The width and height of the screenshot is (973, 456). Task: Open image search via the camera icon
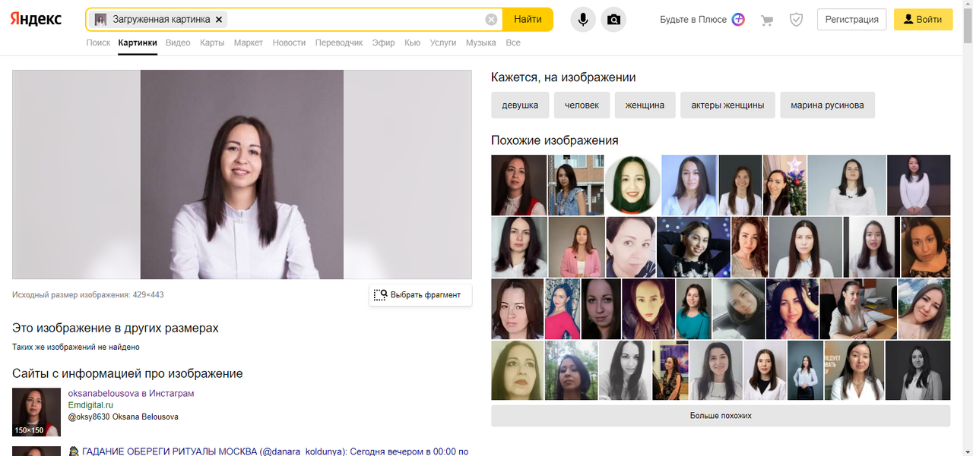click(x=613, y=20)
